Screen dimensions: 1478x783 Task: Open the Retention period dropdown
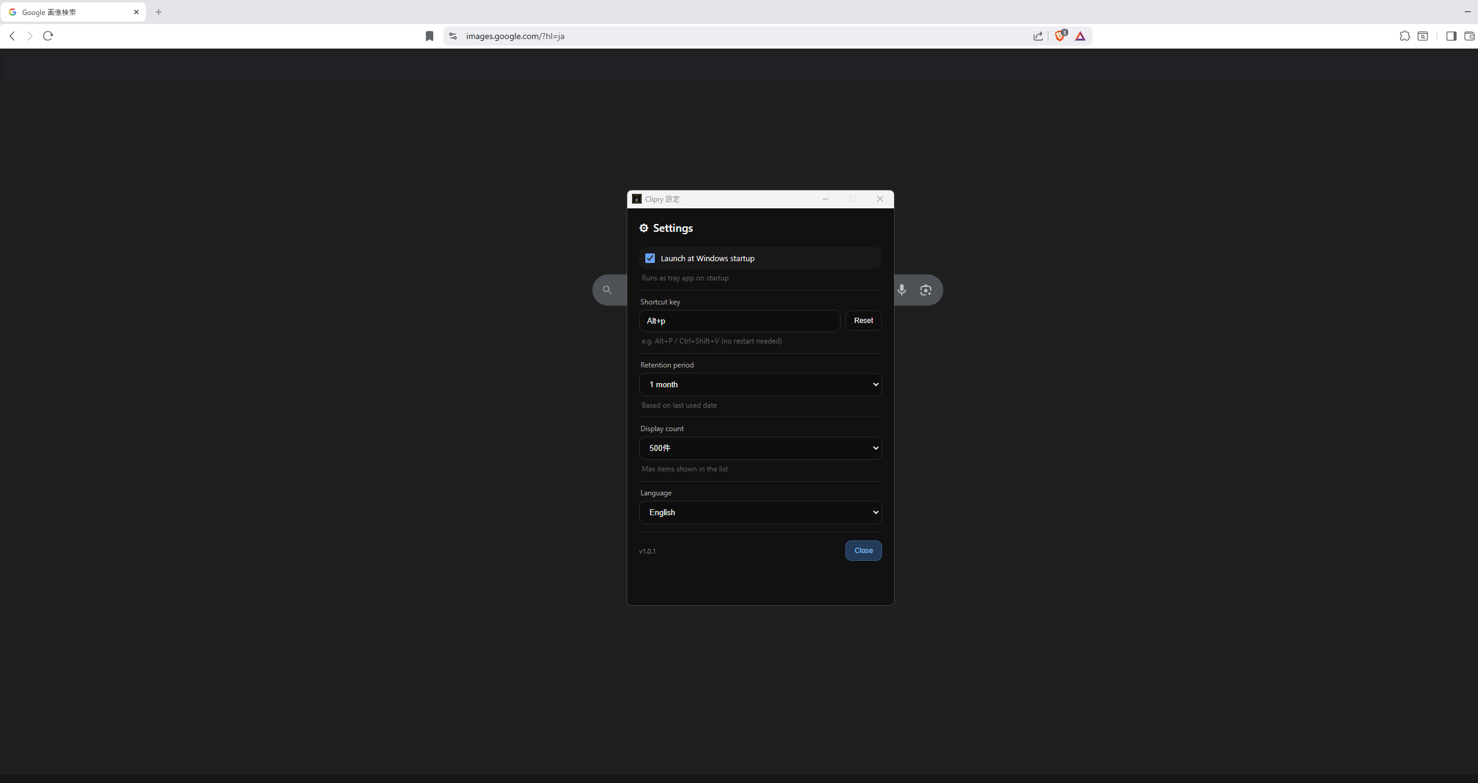coord(760,384)
